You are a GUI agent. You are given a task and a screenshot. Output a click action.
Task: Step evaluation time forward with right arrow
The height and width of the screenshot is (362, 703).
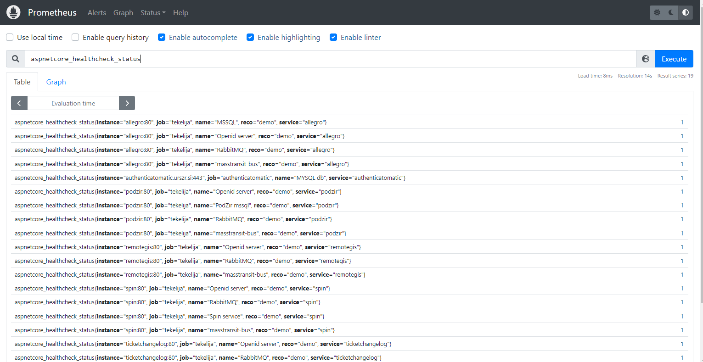pos(127,103)
